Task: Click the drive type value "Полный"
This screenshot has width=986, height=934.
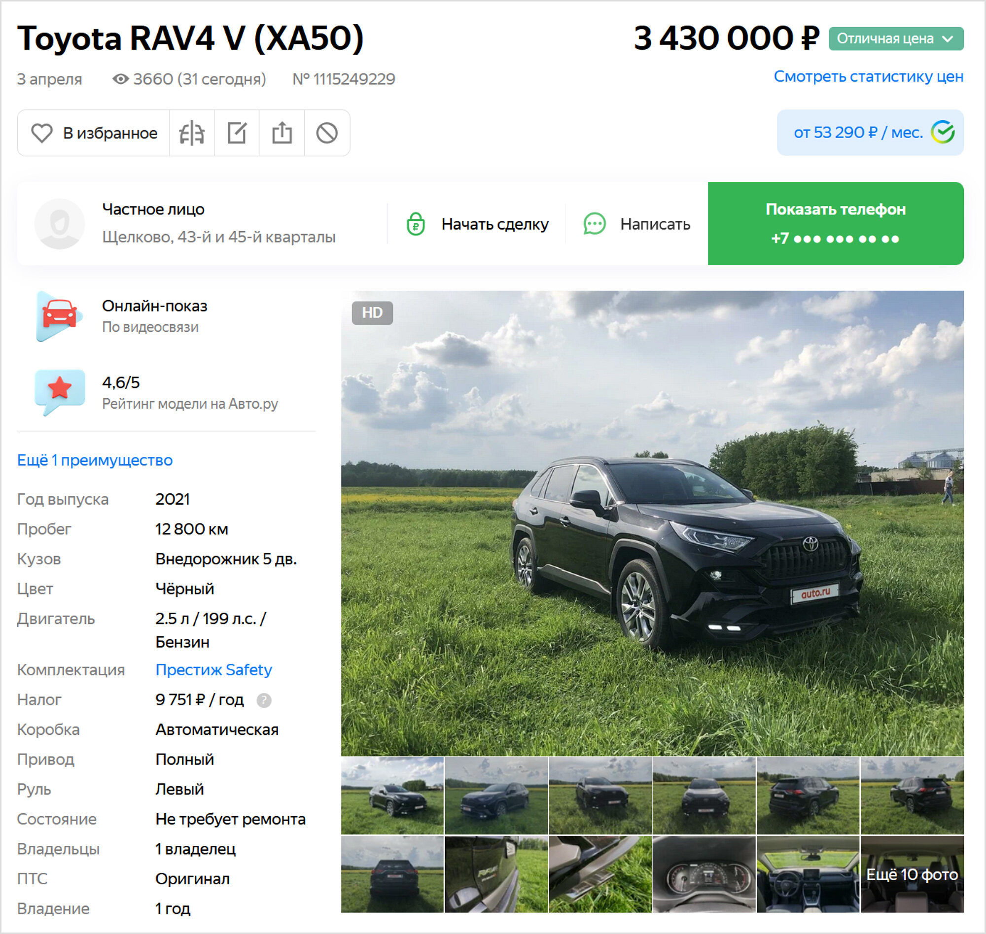Action: [184, 759]
